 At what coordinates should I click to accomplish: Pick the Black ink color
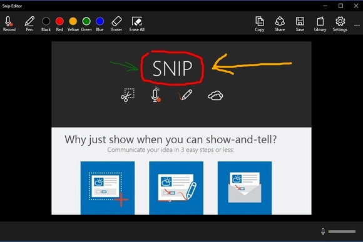(46, 24)
